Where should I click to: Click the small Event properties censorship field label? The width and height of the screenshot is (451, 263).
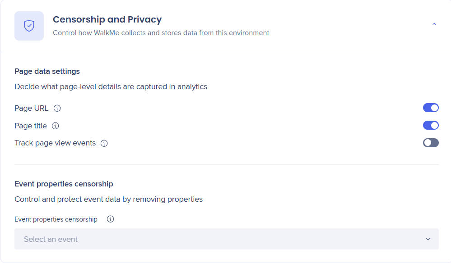tap(56, 219)
